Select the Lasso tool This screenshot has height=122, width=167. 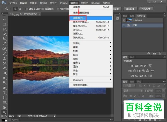[4, 29]
